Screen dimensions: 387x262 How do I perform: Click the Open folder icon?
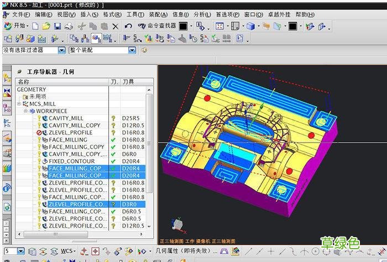46,26
